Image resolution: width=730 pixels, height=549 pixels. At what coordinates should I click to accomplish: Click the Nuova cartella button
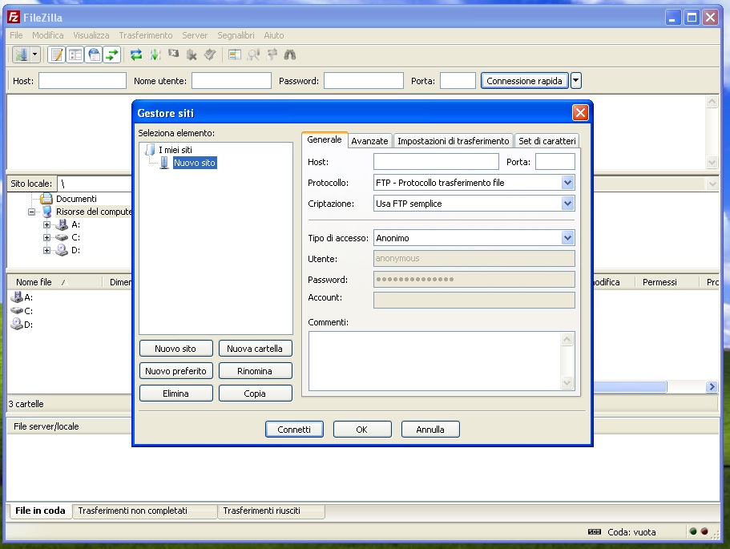[x=255, y=349]
